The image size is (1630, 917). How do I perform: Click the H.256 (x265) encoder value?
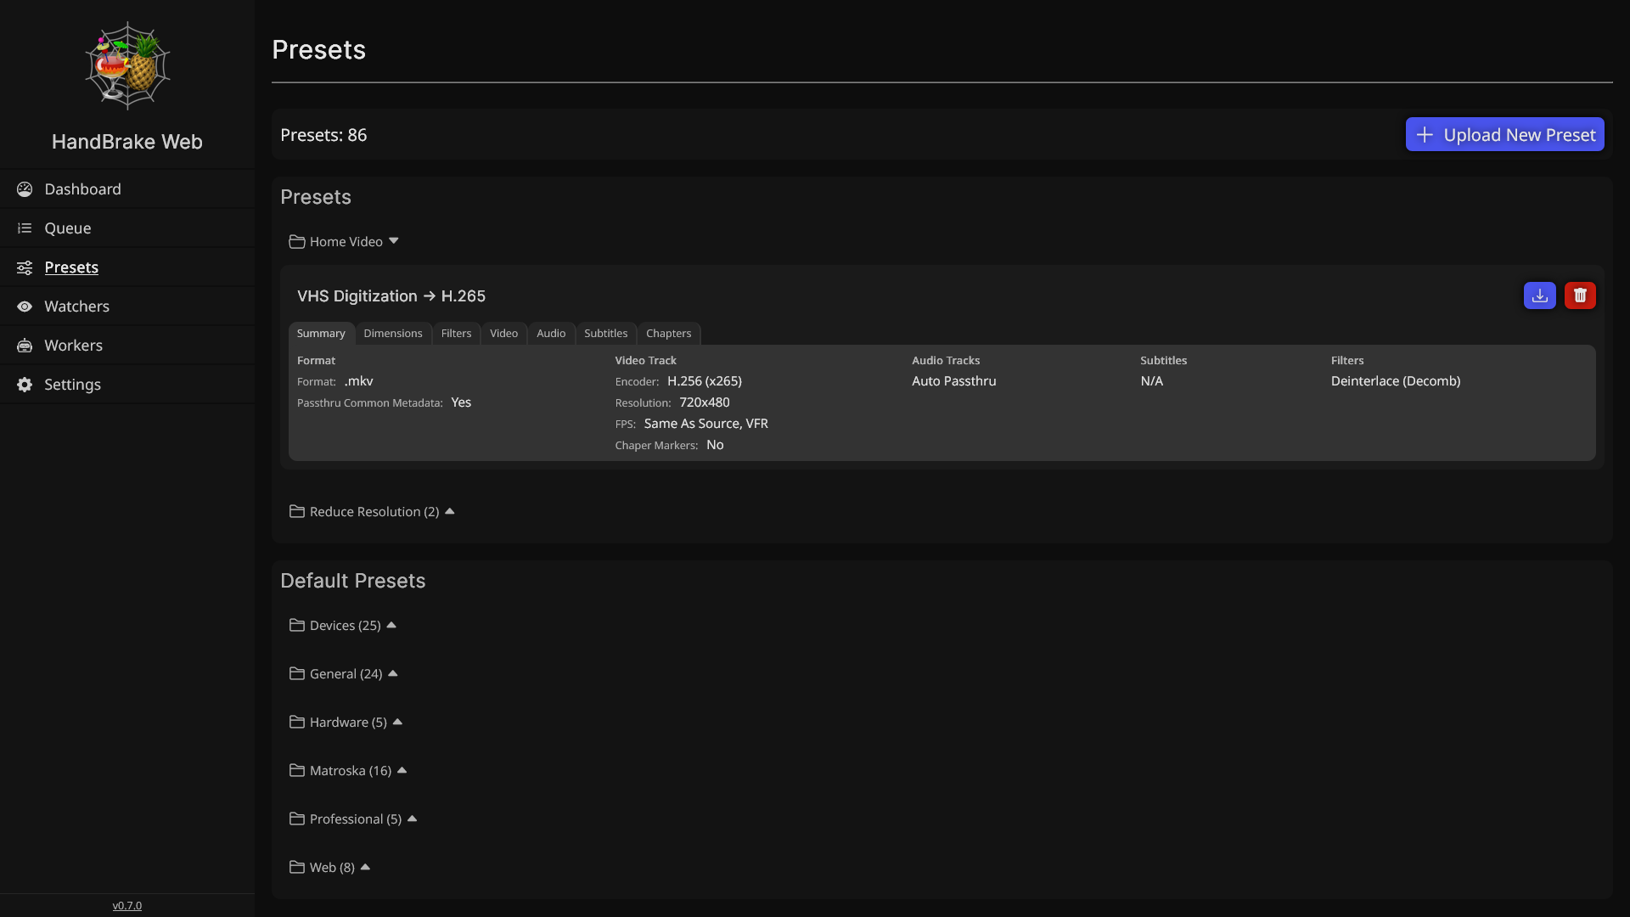click(x=705, y=381)
